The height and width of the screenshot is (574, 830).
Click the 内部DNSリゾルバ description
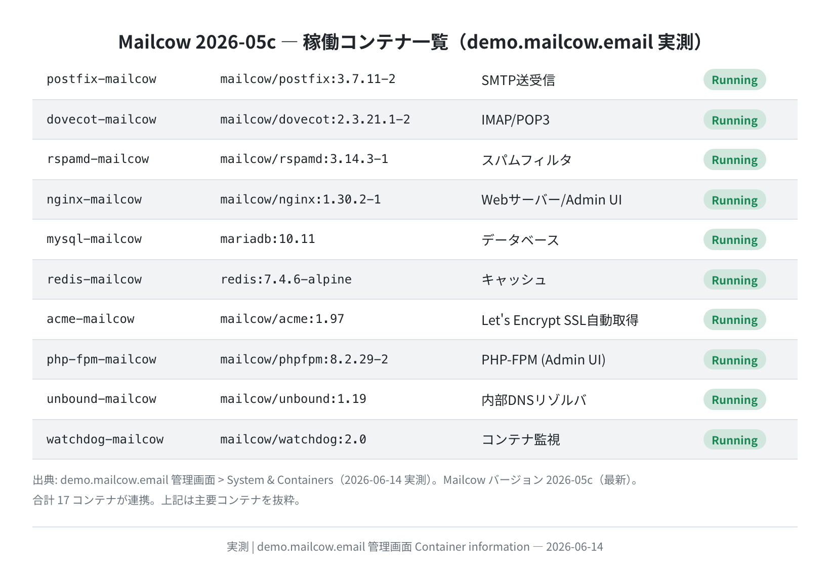tap(534, 400)
